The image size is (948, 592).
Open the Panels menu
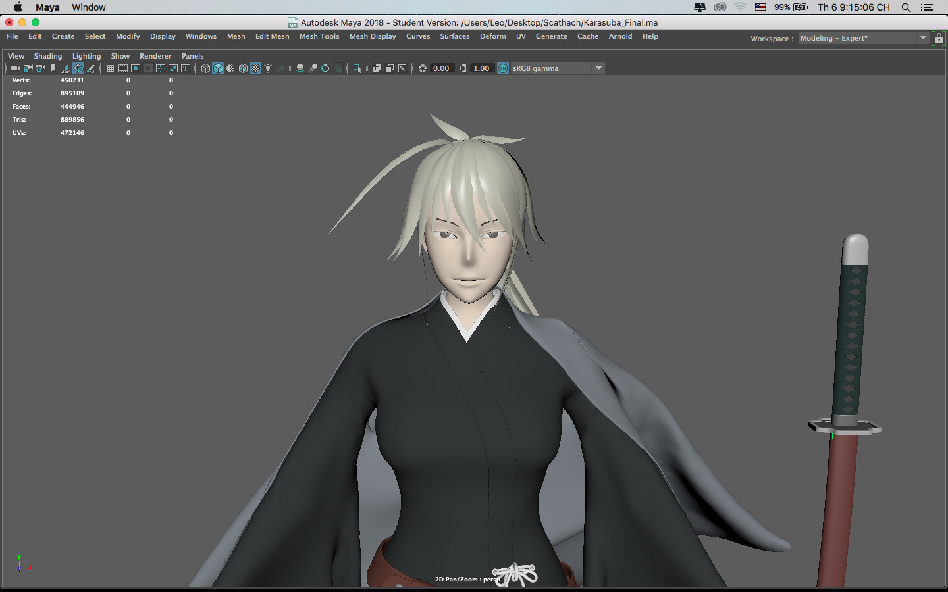(x=193, y=56)
